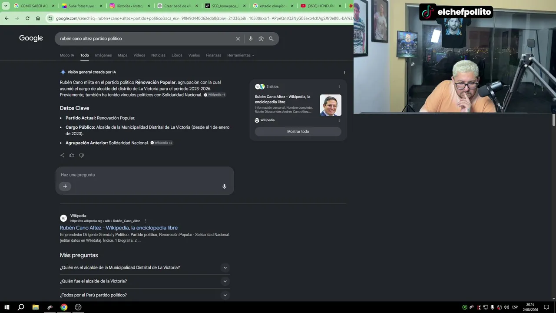556x313 pixels.
Task: Click the page vertical scrollbar thumb
Action: [554, 120]
